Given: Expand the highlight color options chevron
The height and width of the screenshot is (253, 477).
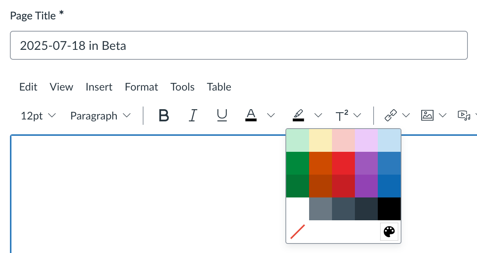Looking at the screenshot, I should point(318,115).
